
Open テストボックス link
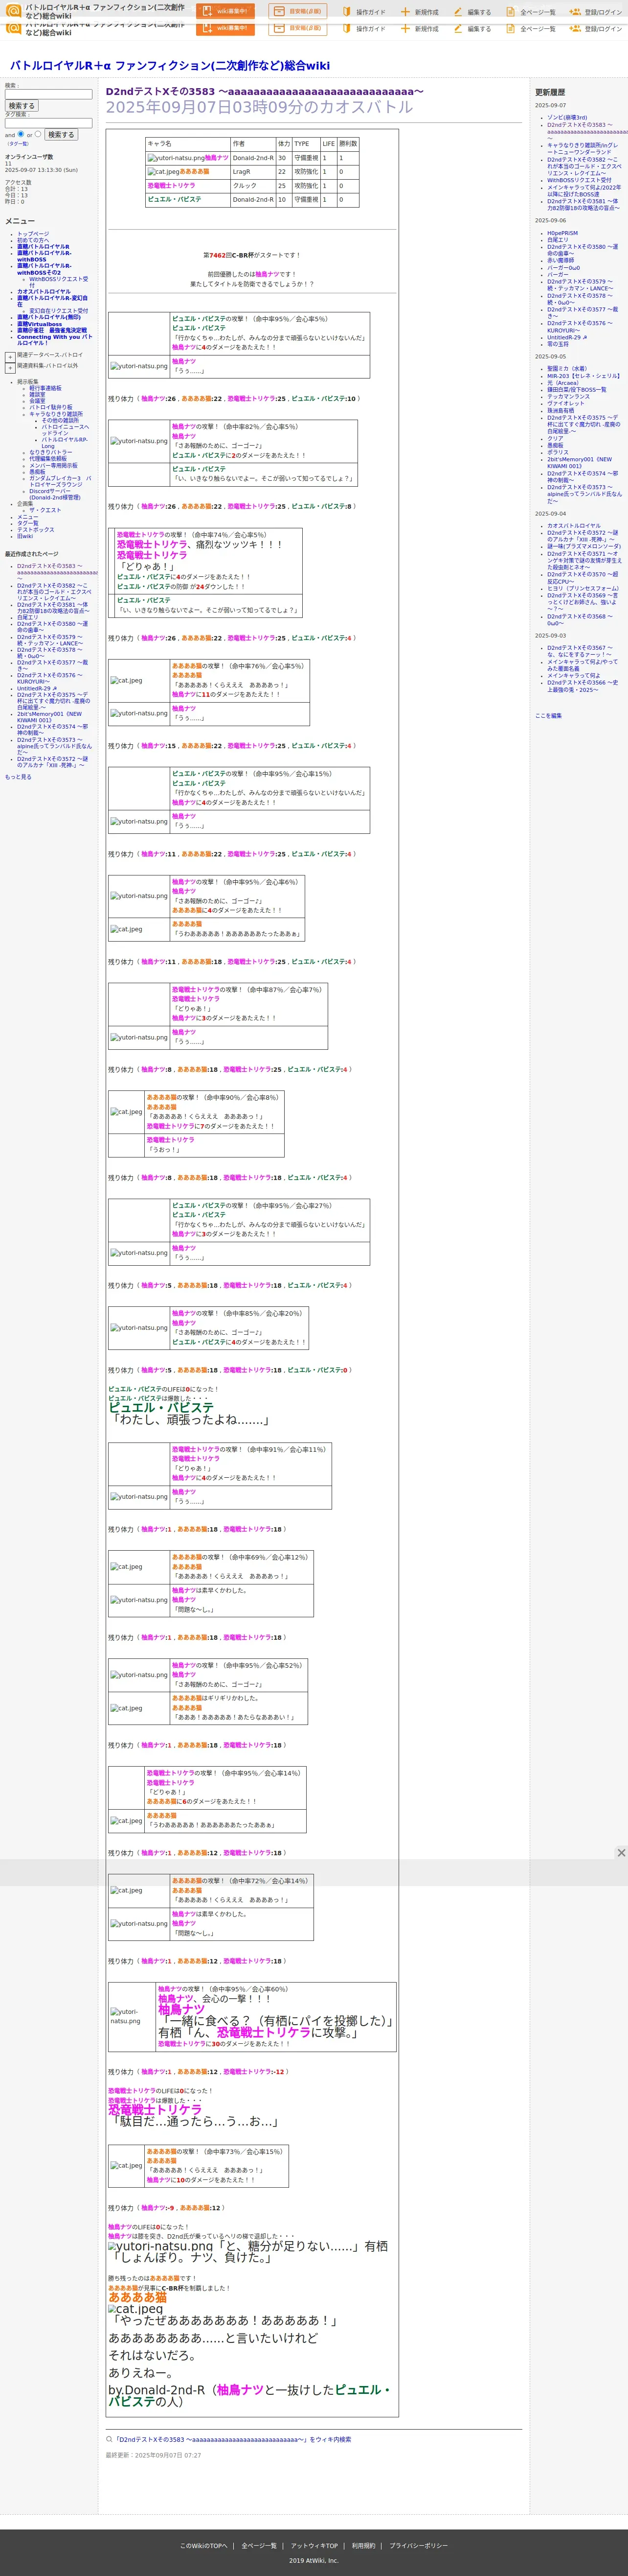click(x=36, y=530)
